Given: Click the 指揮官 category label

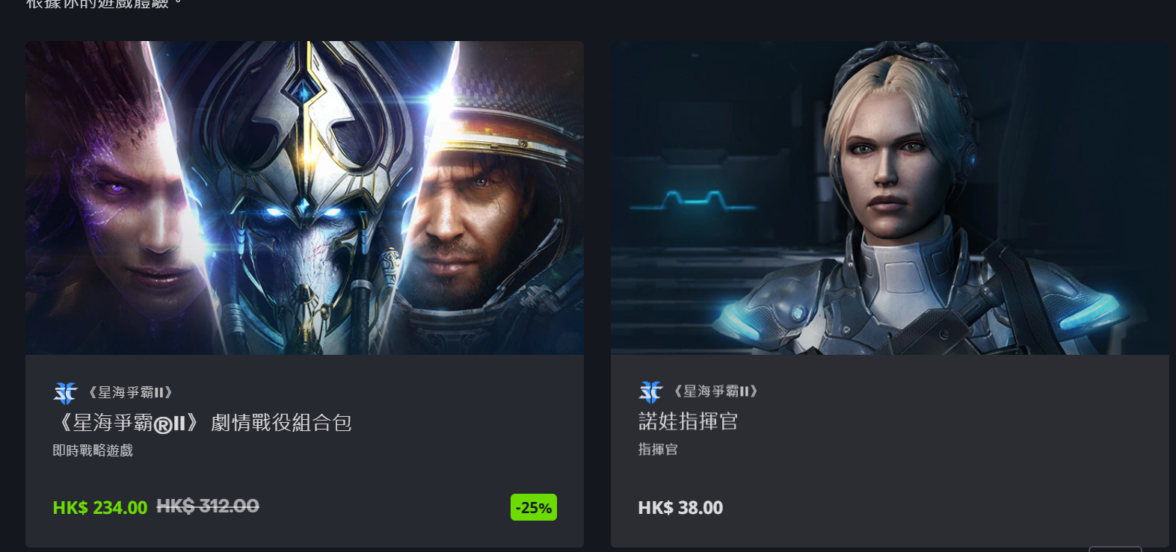Looking at the screenshot, I should 658,449.
